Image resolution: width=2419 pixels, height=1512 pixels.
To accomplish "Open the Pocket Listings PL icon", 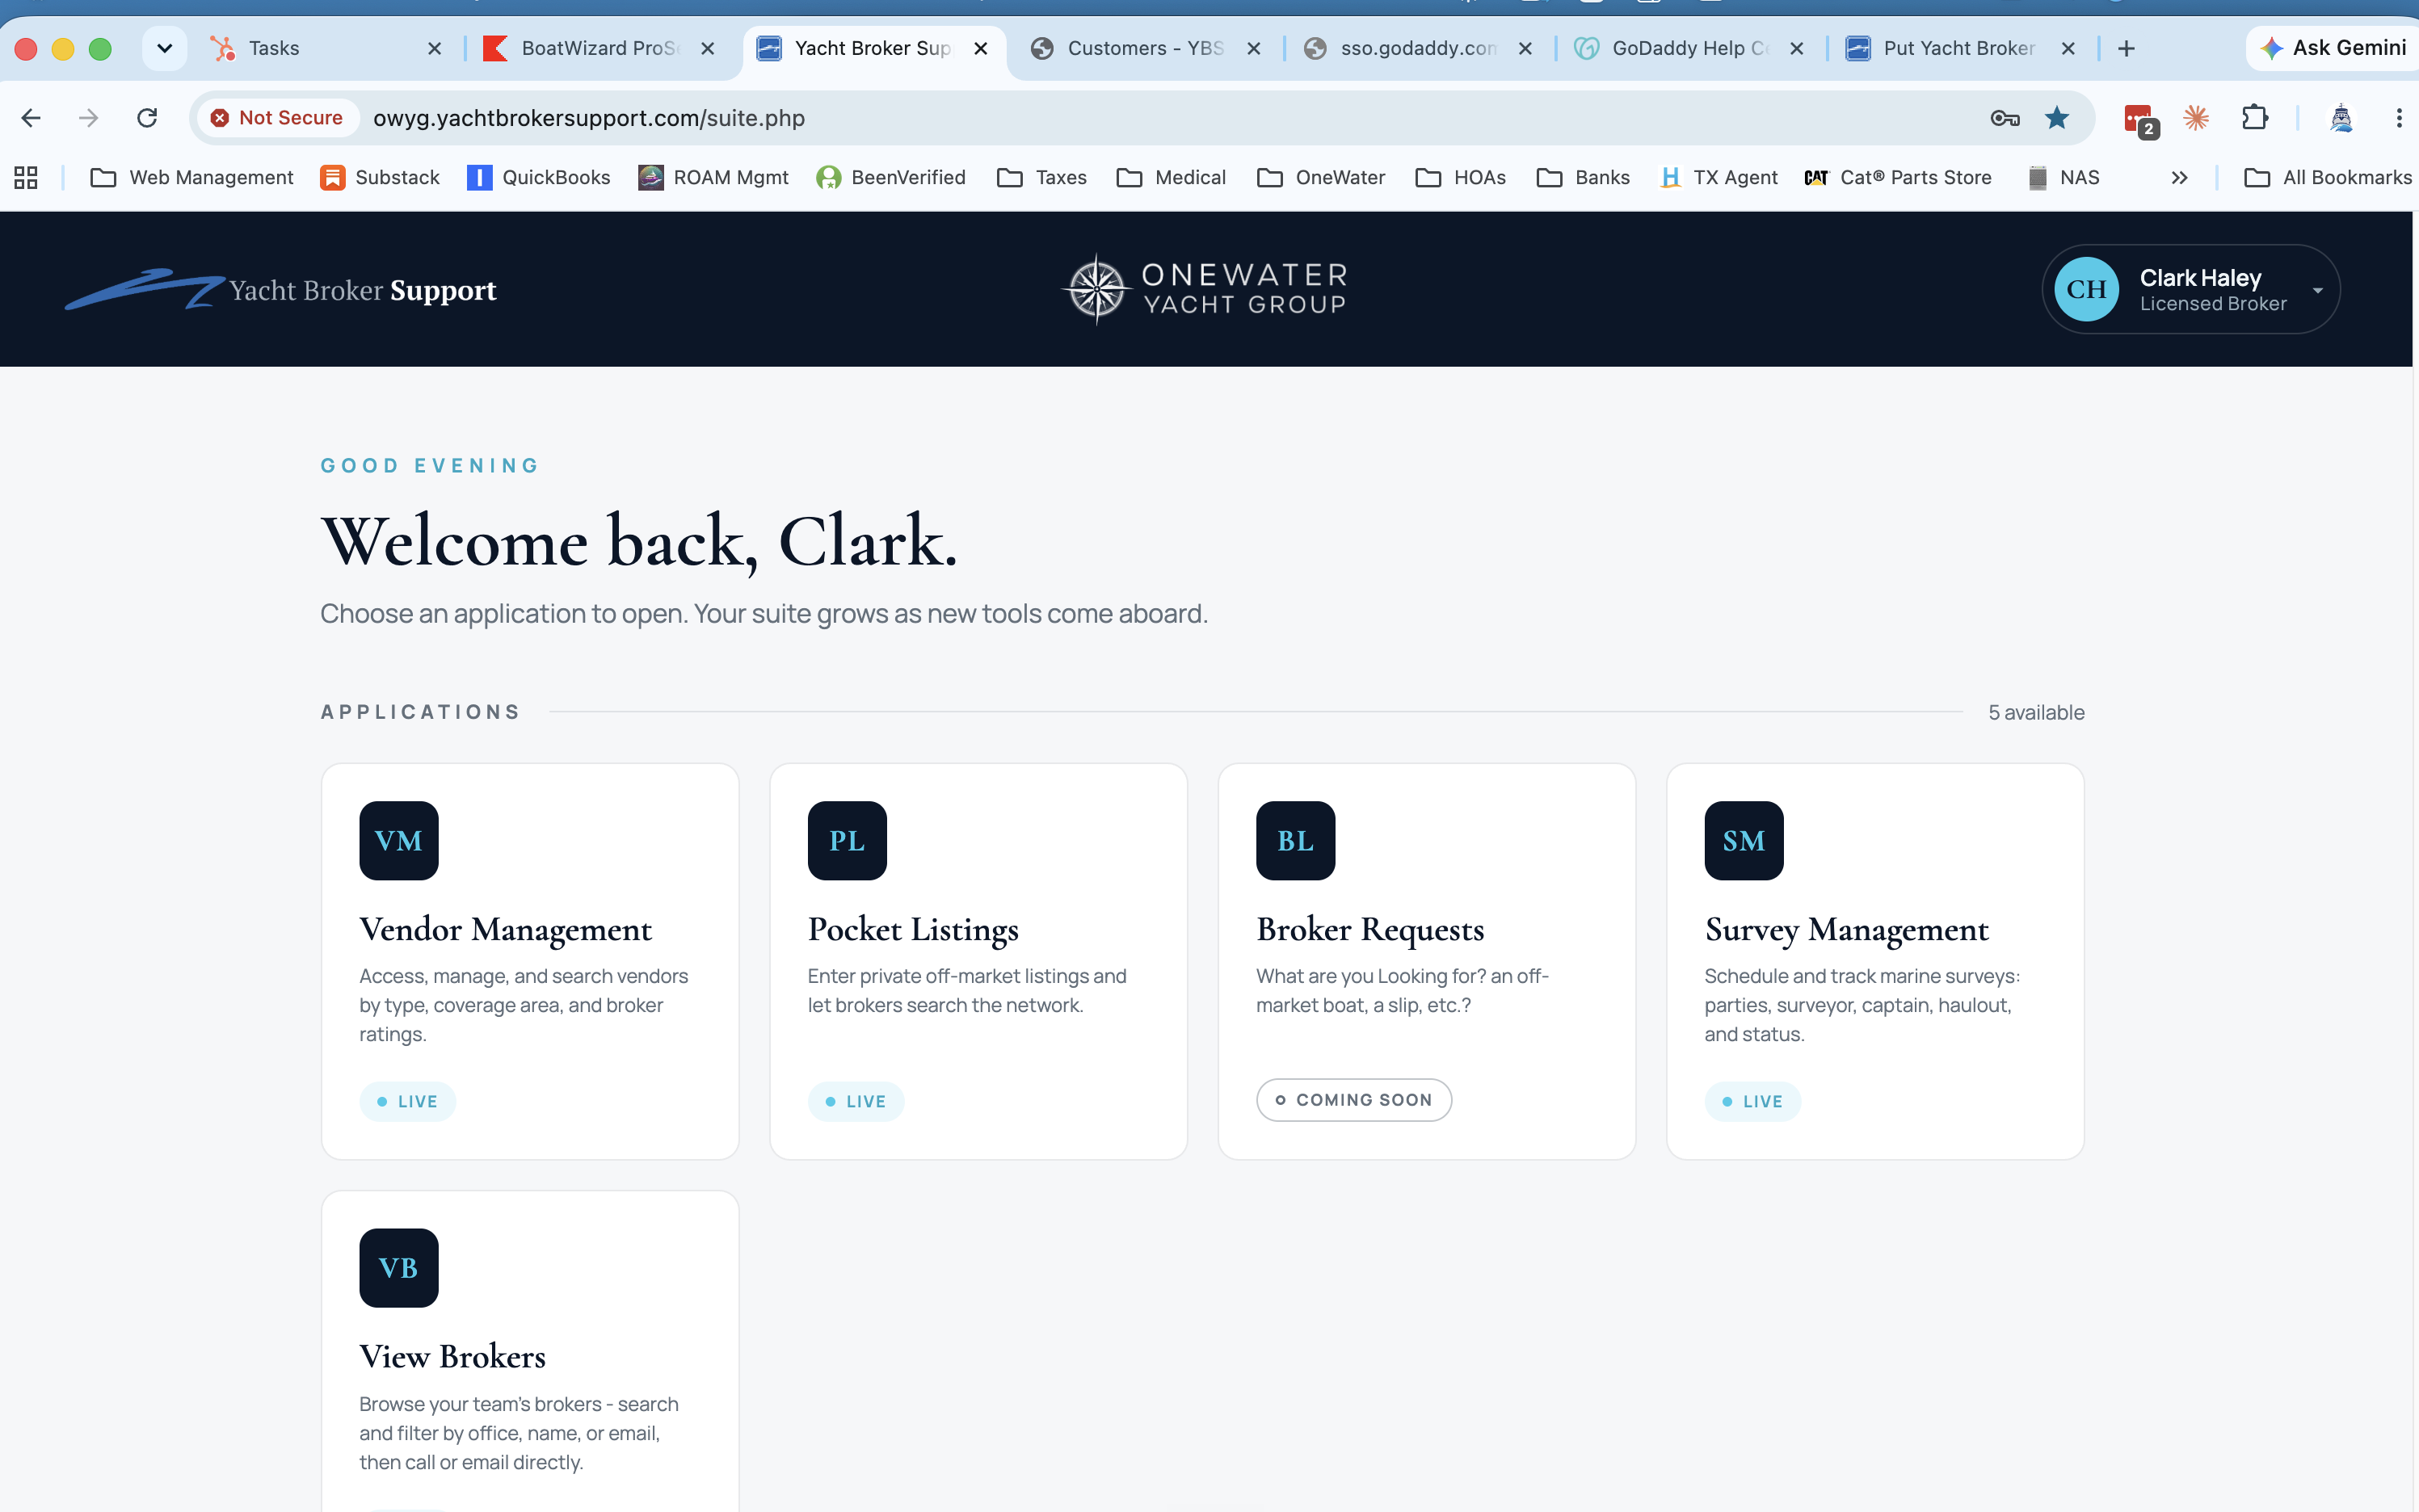I will (x=847, y=840).
